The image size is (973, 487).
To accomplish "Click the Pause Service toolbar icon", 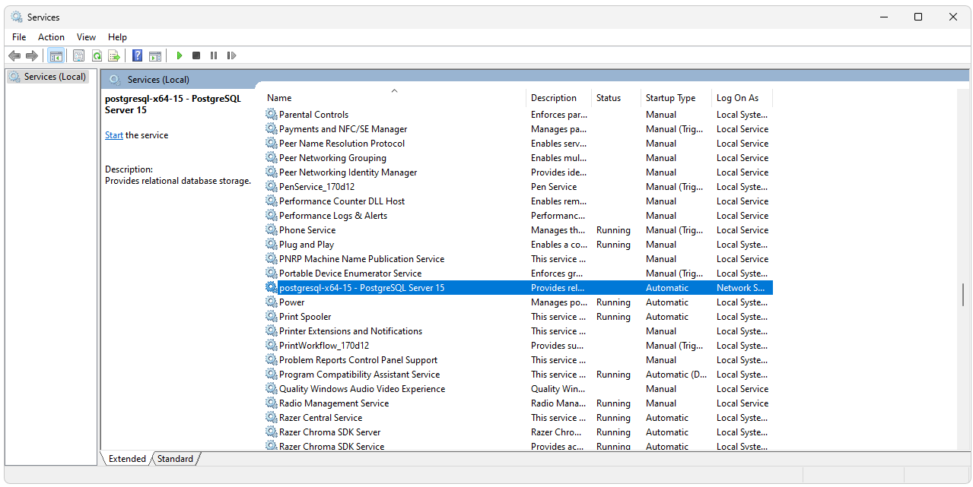I will tap(214, 55).
